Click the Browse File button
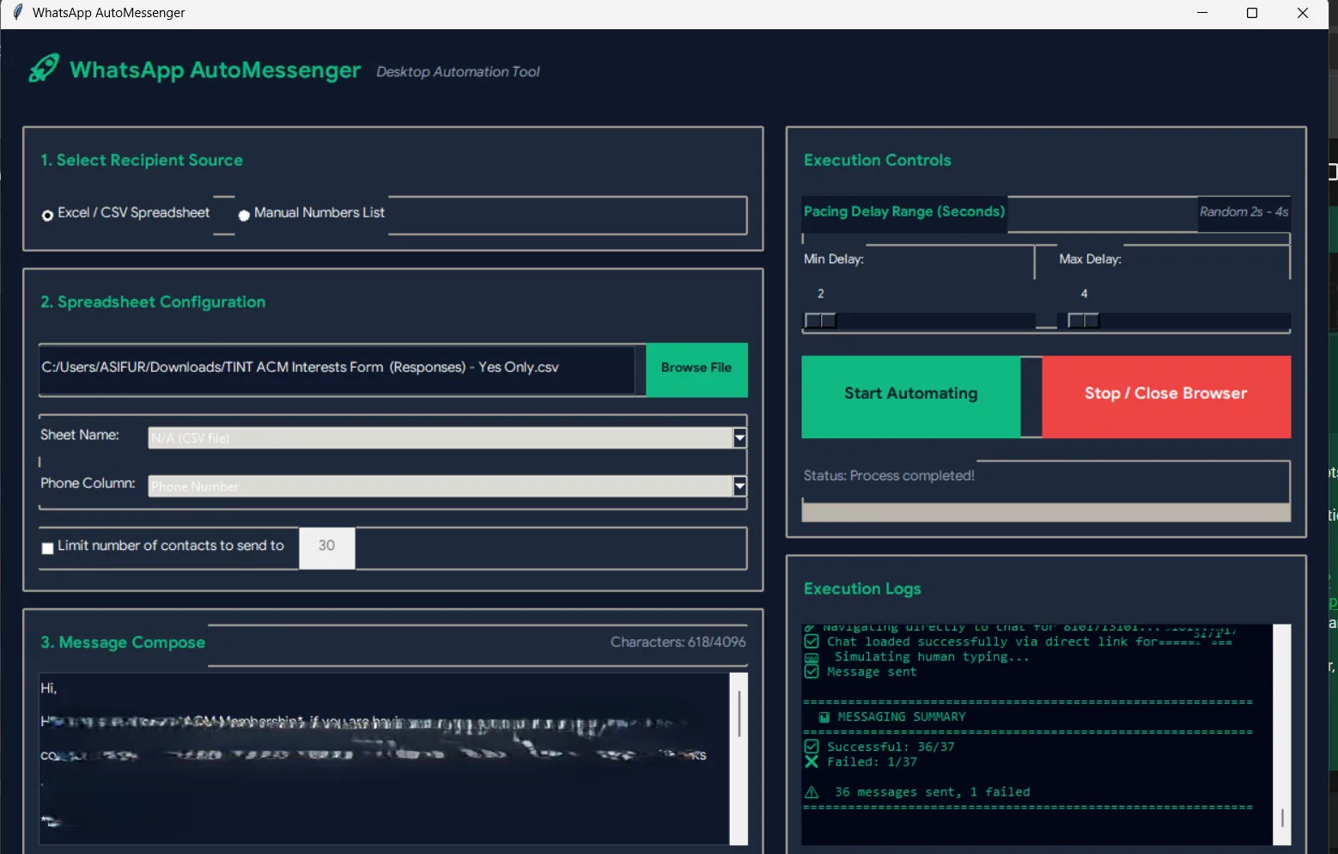The width and height of the screenshot is (1338, 854). click(x=696, y=369)
